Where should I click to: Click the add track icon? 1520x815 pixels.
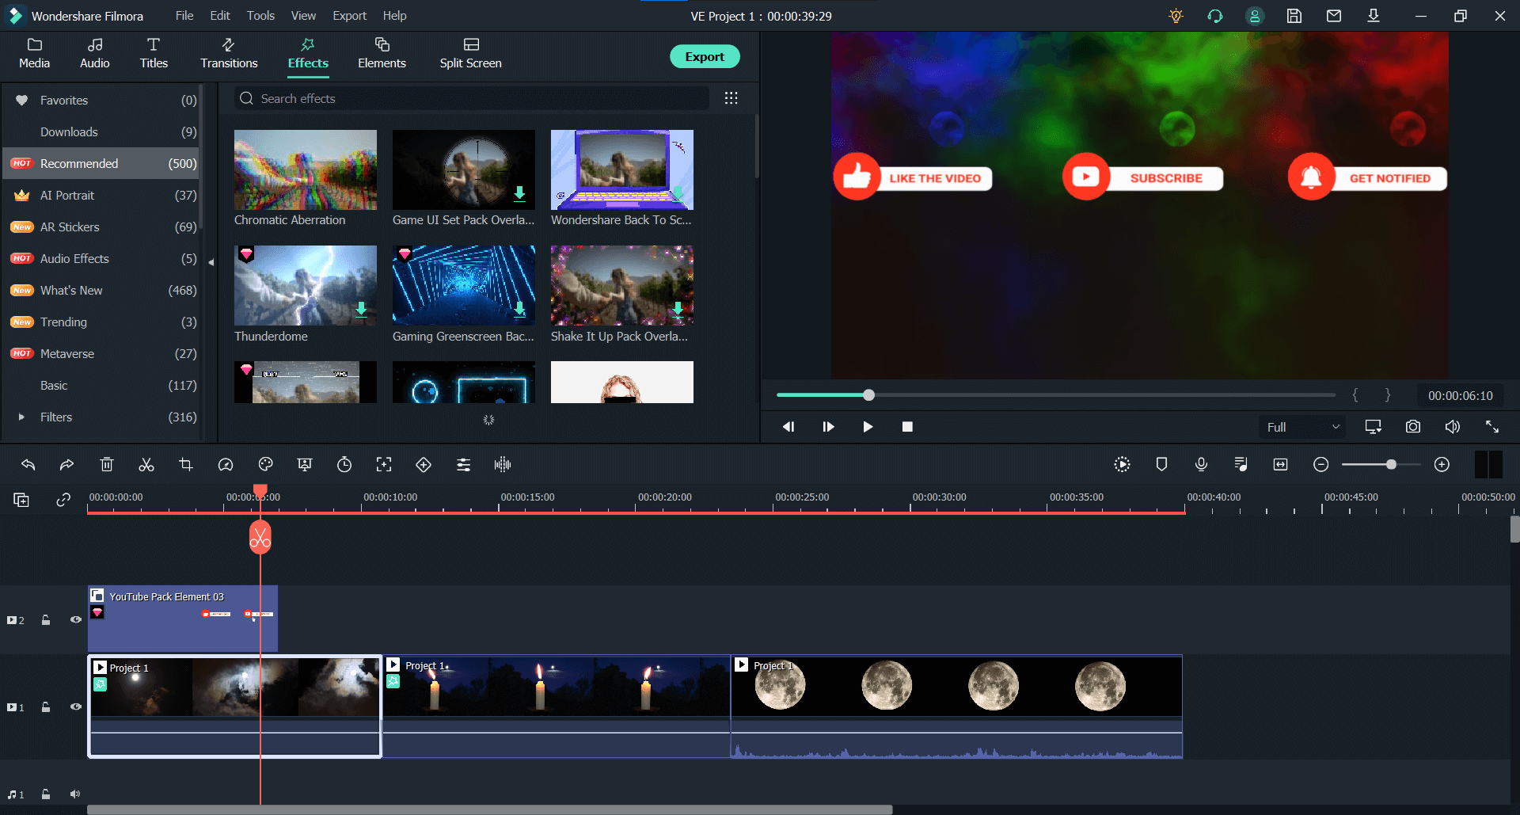(21, 500)
